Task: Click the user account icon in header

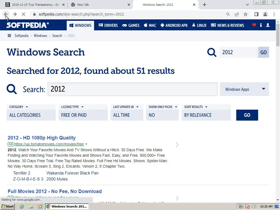Action: pos(268,25)
